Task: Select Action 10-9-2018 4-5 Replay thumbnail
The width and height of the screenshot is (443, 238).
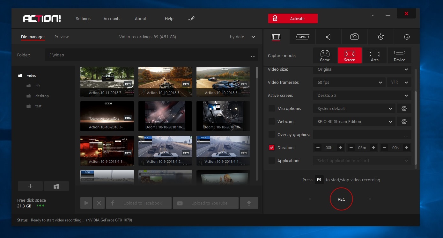Action: click(x=107, y=150)
